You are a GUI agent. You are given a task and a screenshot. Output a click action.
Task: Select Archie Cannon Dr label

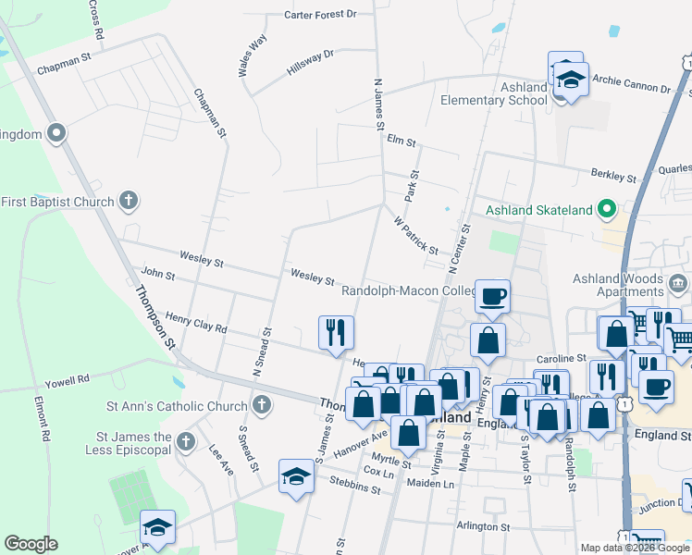632,83
